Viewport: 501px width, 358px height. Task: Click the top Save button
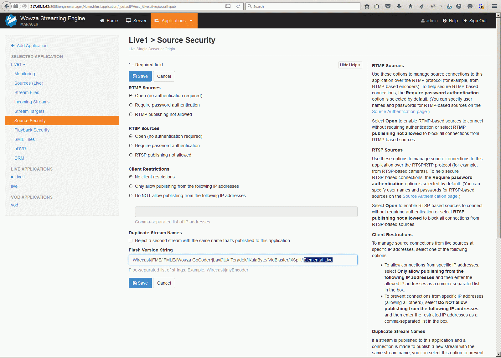tap(140, 76)
